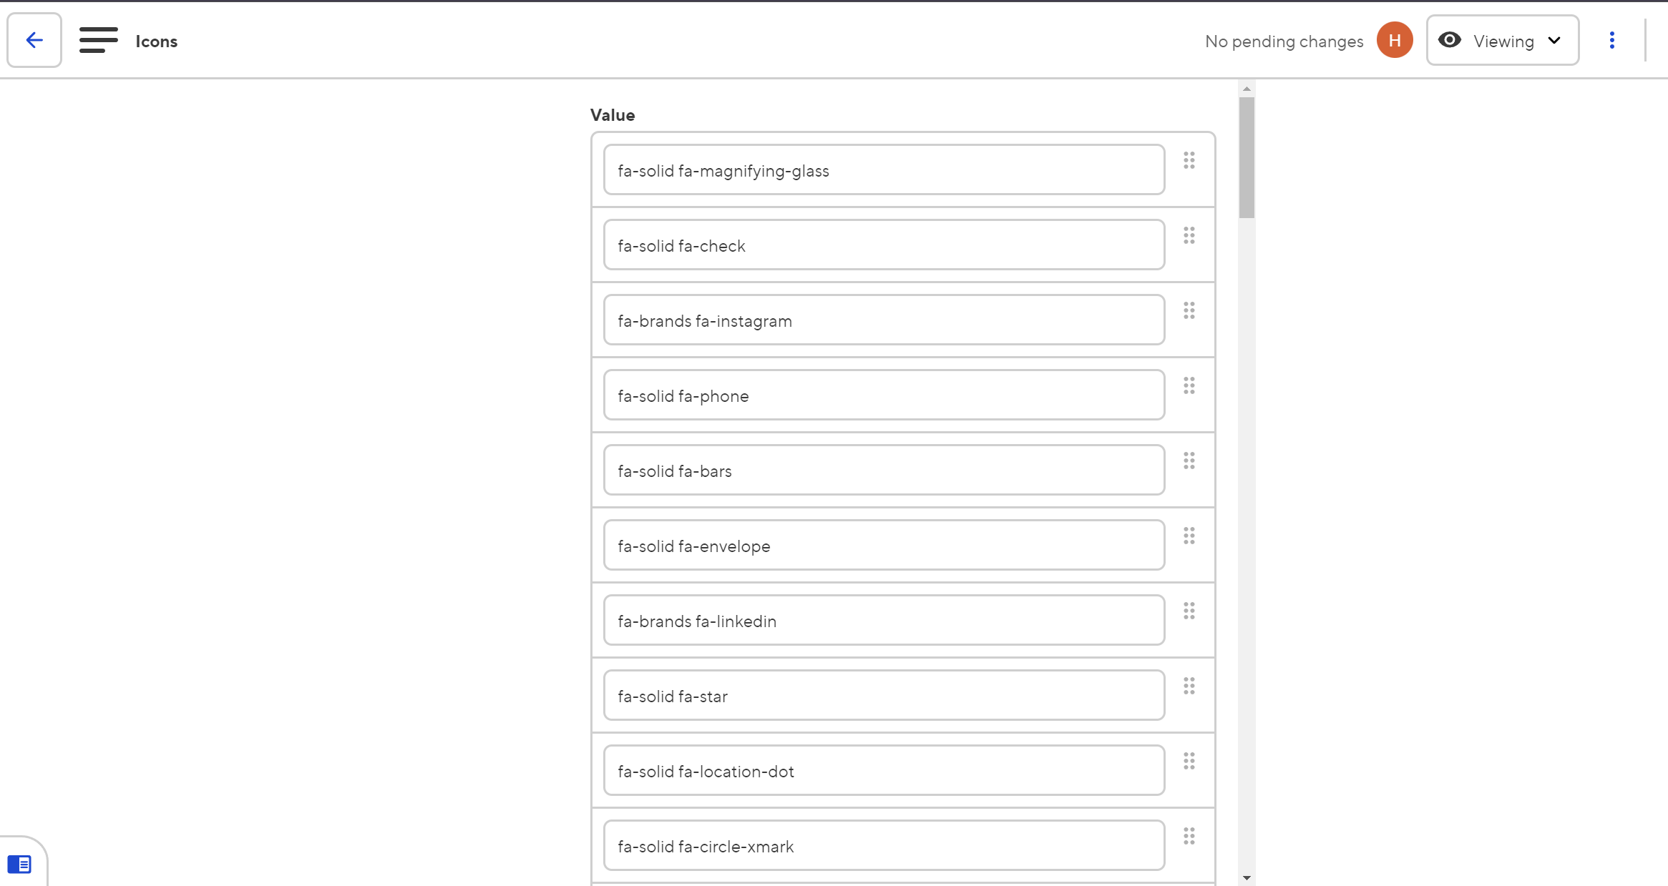This screenshot has height=886, width=1668.
Task: Click the eye/viewing mode icon
Action: [x=1450, y=41]
